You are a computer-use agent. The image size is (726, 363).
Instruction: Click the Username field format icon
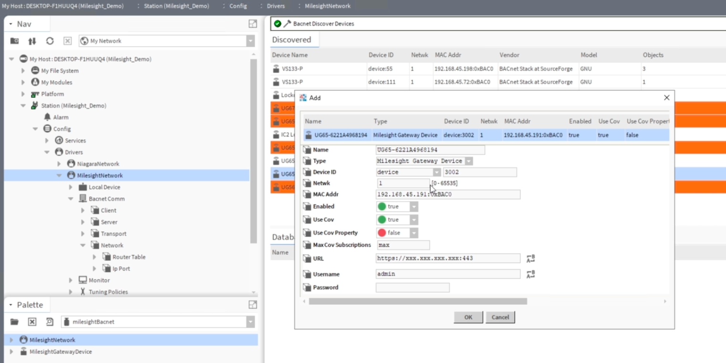coord(530,274)
